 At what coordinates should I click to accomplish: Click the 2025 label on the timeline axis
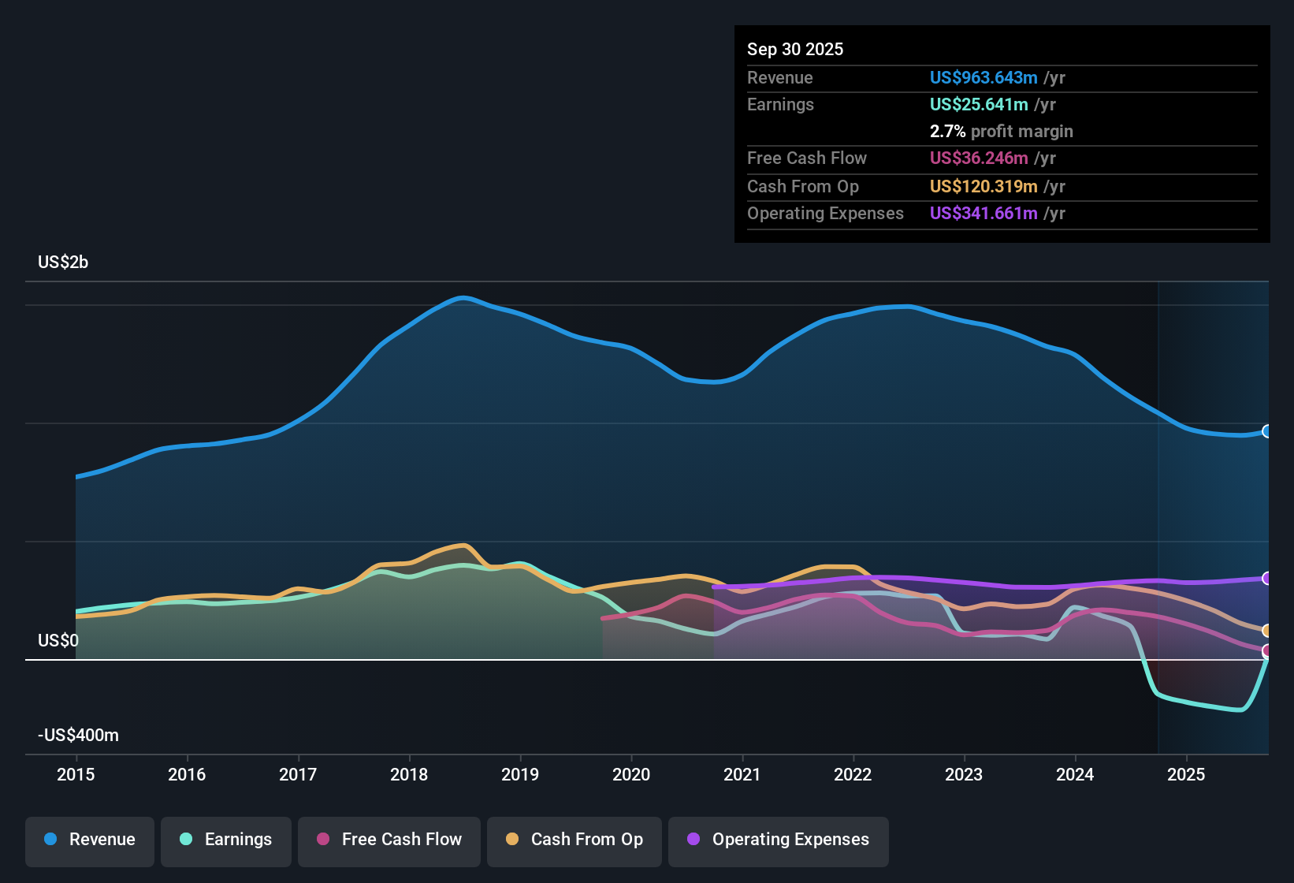tap(1188, 775)
